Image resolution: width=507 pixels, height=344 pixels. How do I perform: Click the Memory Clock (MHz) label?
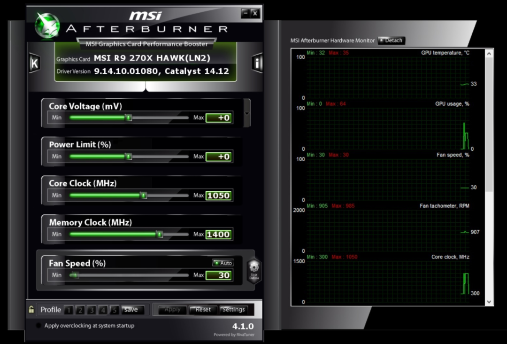click(90, 223)
